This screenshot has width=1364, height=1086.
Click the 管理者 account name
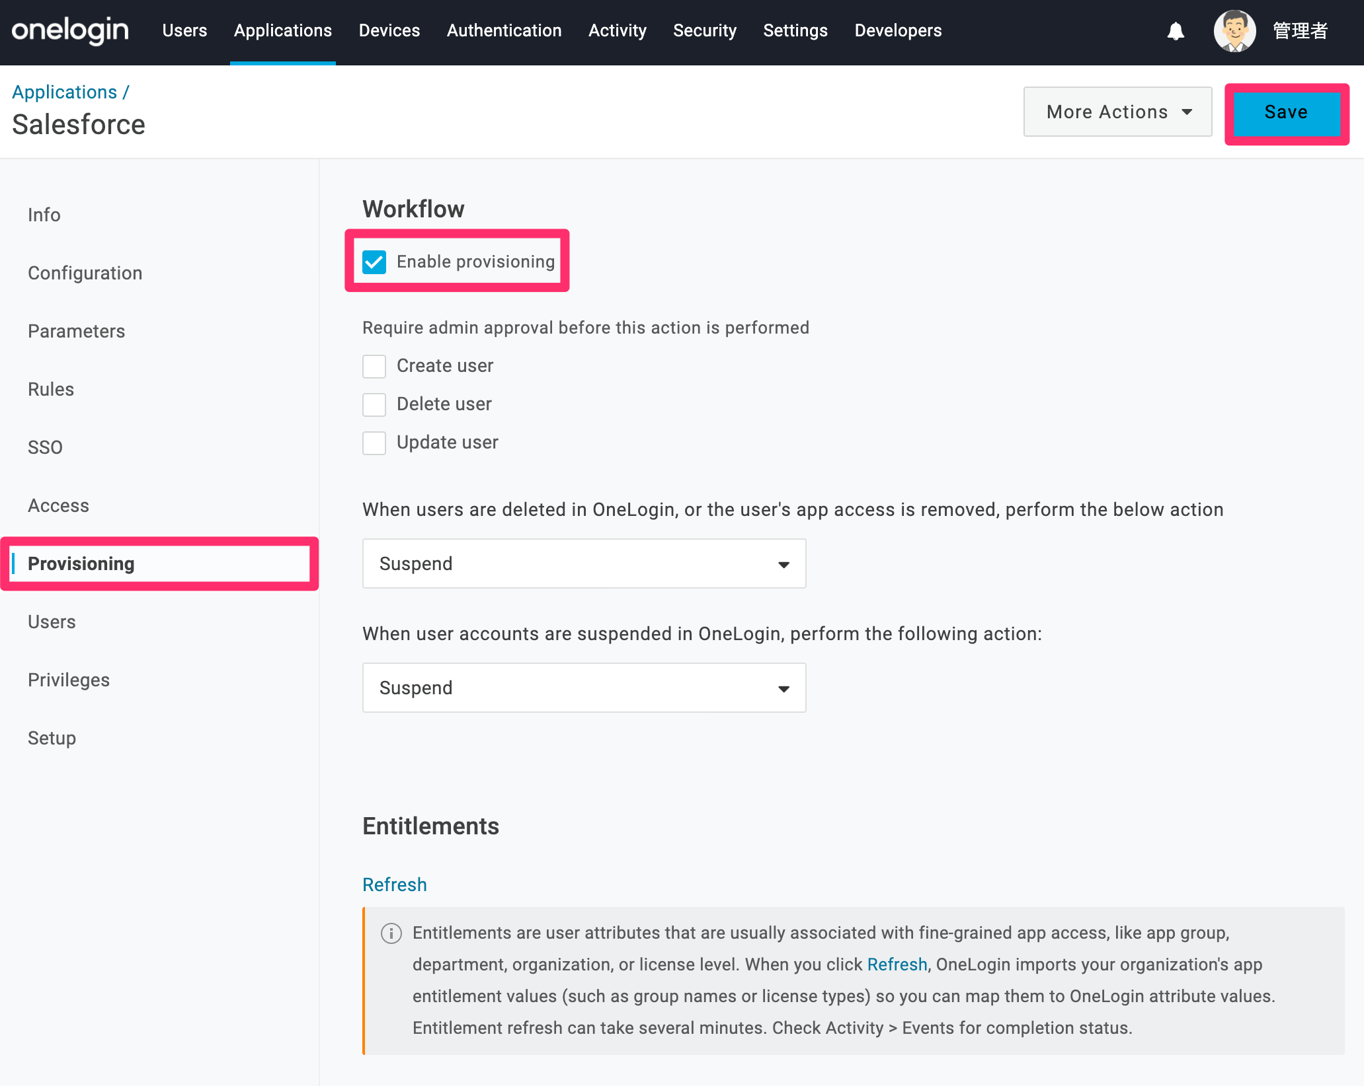click(1301, 30)
